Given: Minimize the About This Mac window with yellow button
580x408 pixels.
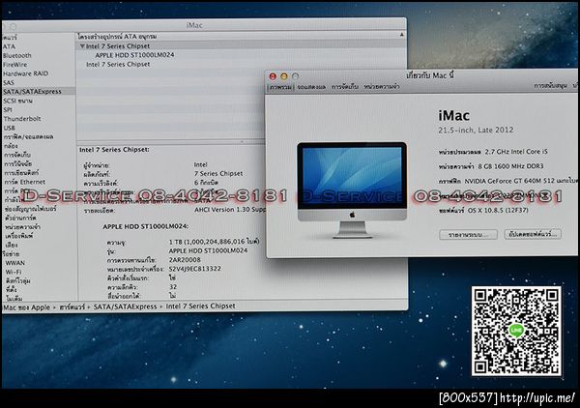Looking at the screenshot, I should click(x=283, y=76).
